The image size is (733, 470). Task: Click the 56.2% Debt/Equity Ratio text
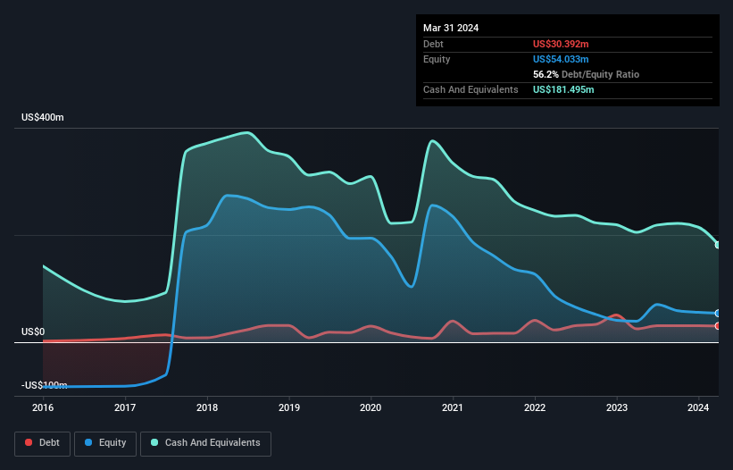click(x=586, y=74)
